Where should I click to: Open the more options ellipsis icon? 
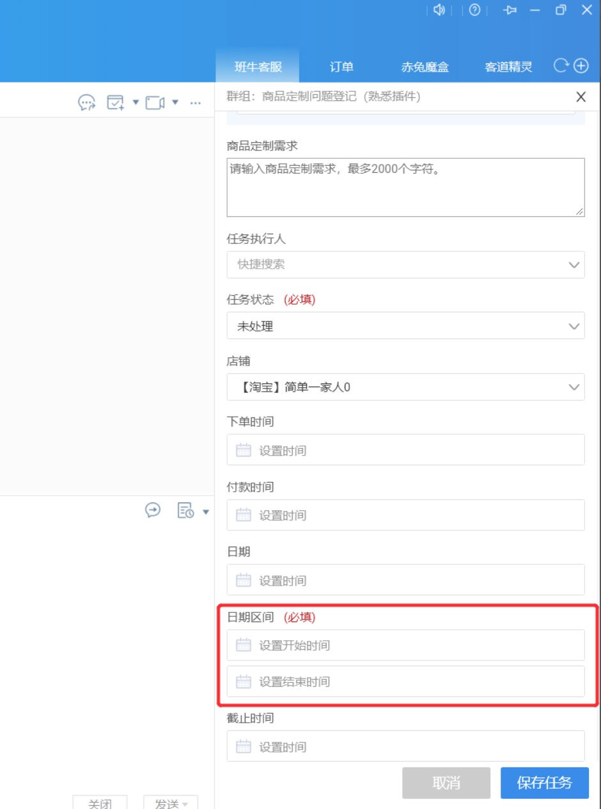pos(196,102)
